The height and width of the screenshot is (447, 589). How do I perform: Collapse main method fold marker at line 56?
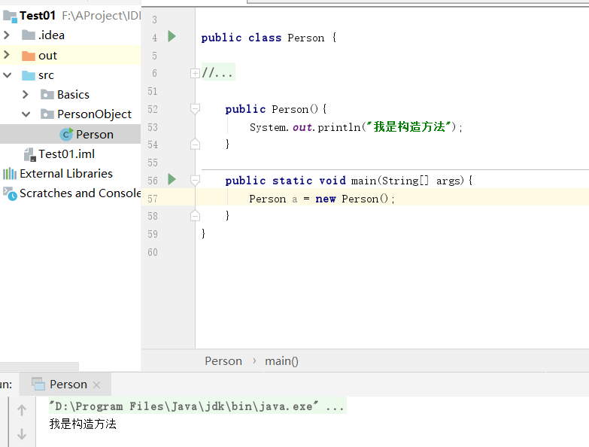click(195, 181)
